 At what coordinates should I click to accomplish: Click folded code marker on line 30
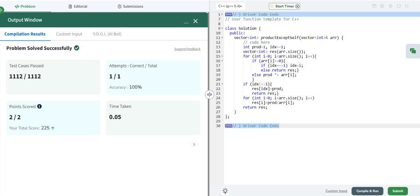point(229,126)
